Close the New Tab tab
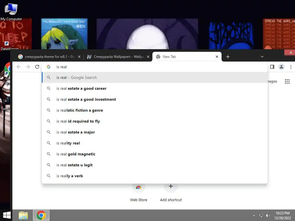This screenshot has height=221, width=295. pos(217,57)
